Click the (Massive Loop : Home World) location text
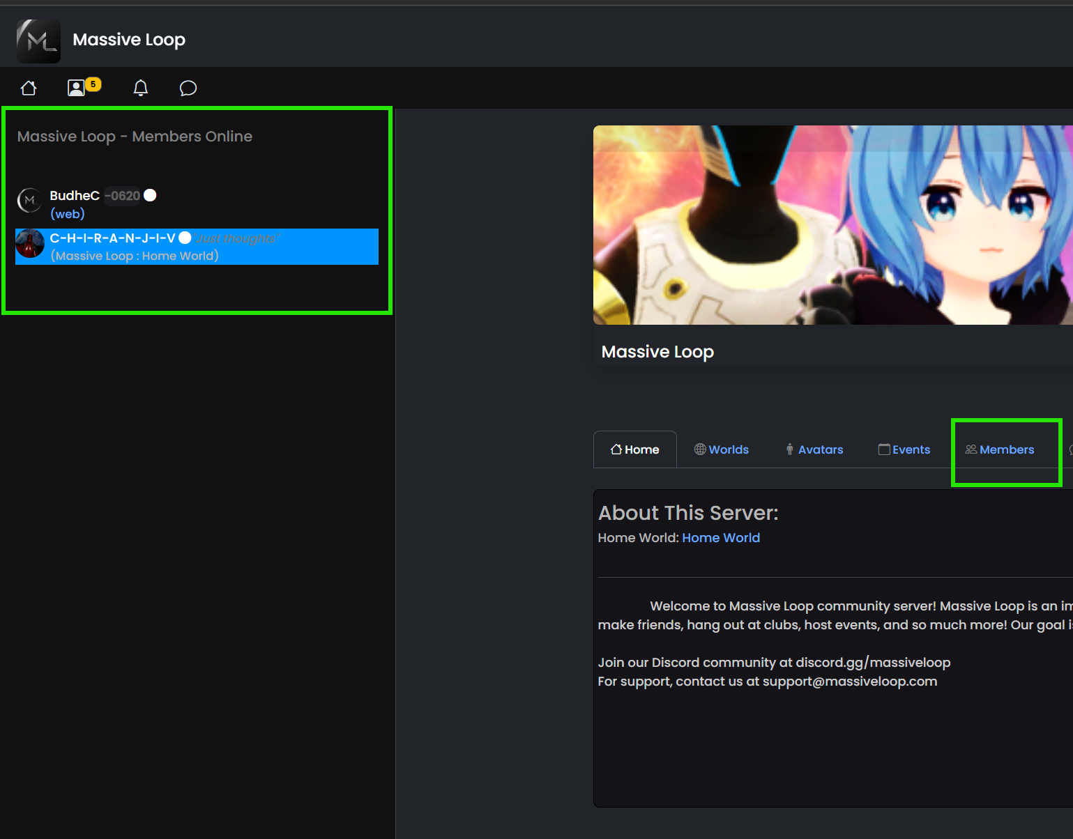1073x839 pixels. (x=135, y=256)
